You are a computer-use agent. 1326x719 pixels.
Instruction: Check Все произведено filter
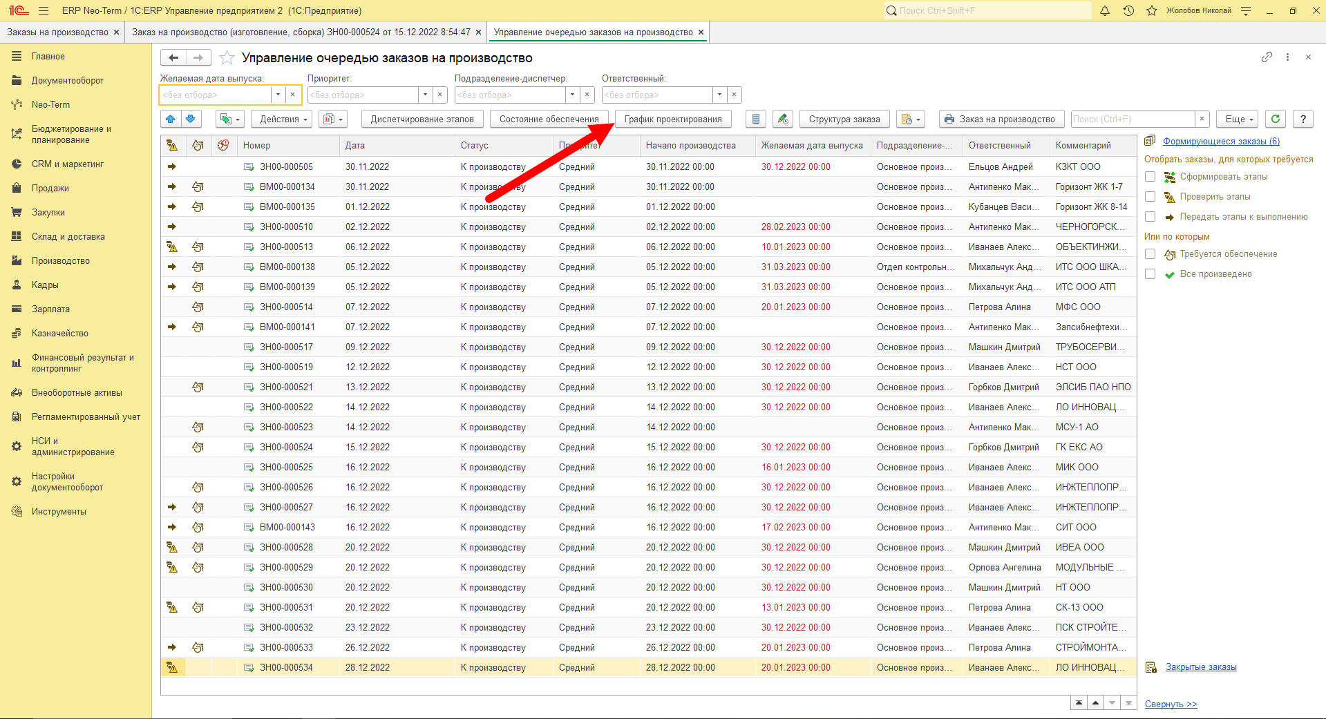[x=1150, y=274]
